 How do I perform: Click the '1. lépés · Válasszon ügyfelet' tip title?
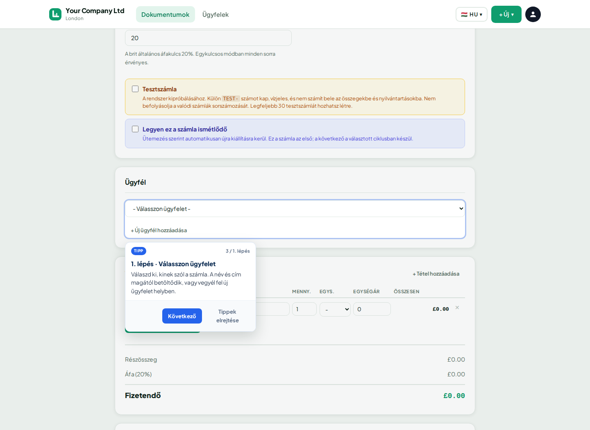click(173, 264)
